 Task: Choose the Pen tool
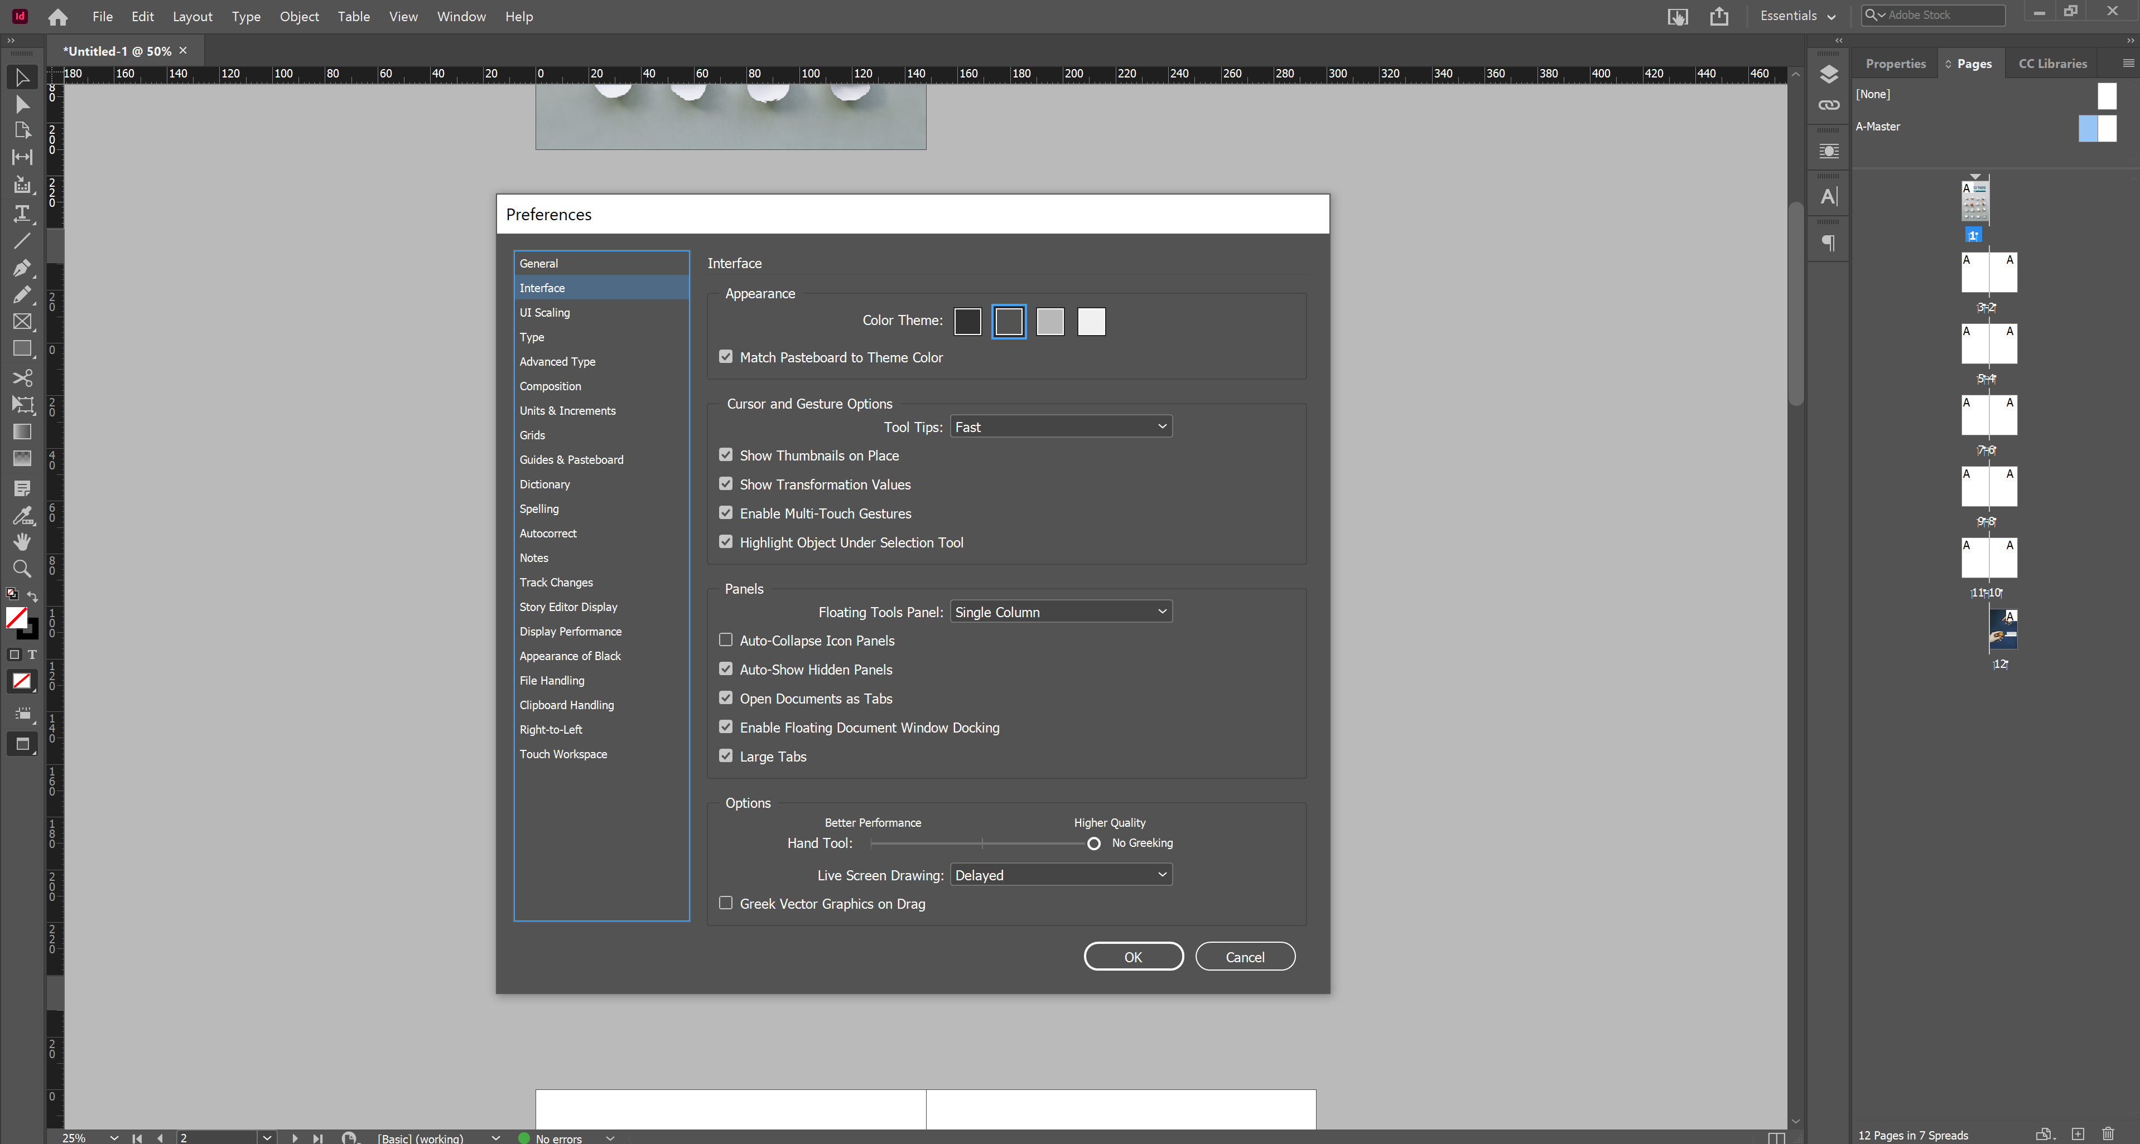pos(22,267)
